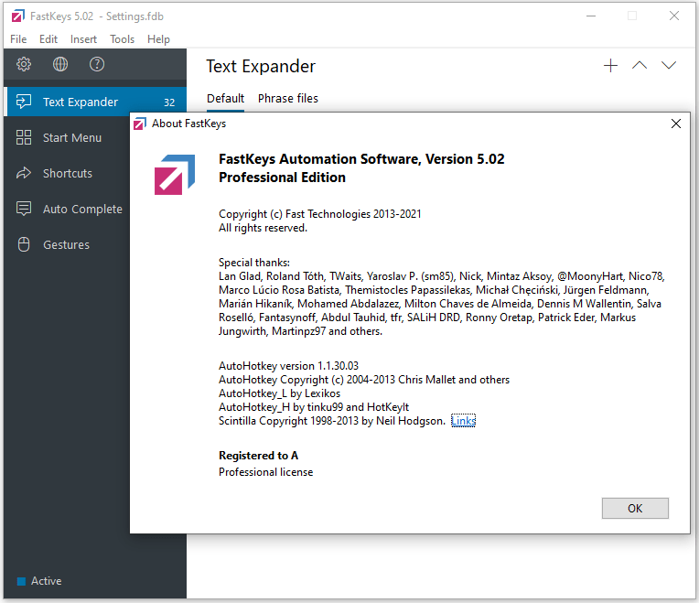Click the globe language icon
699x603 pixels.
click(x=60, y=64)
